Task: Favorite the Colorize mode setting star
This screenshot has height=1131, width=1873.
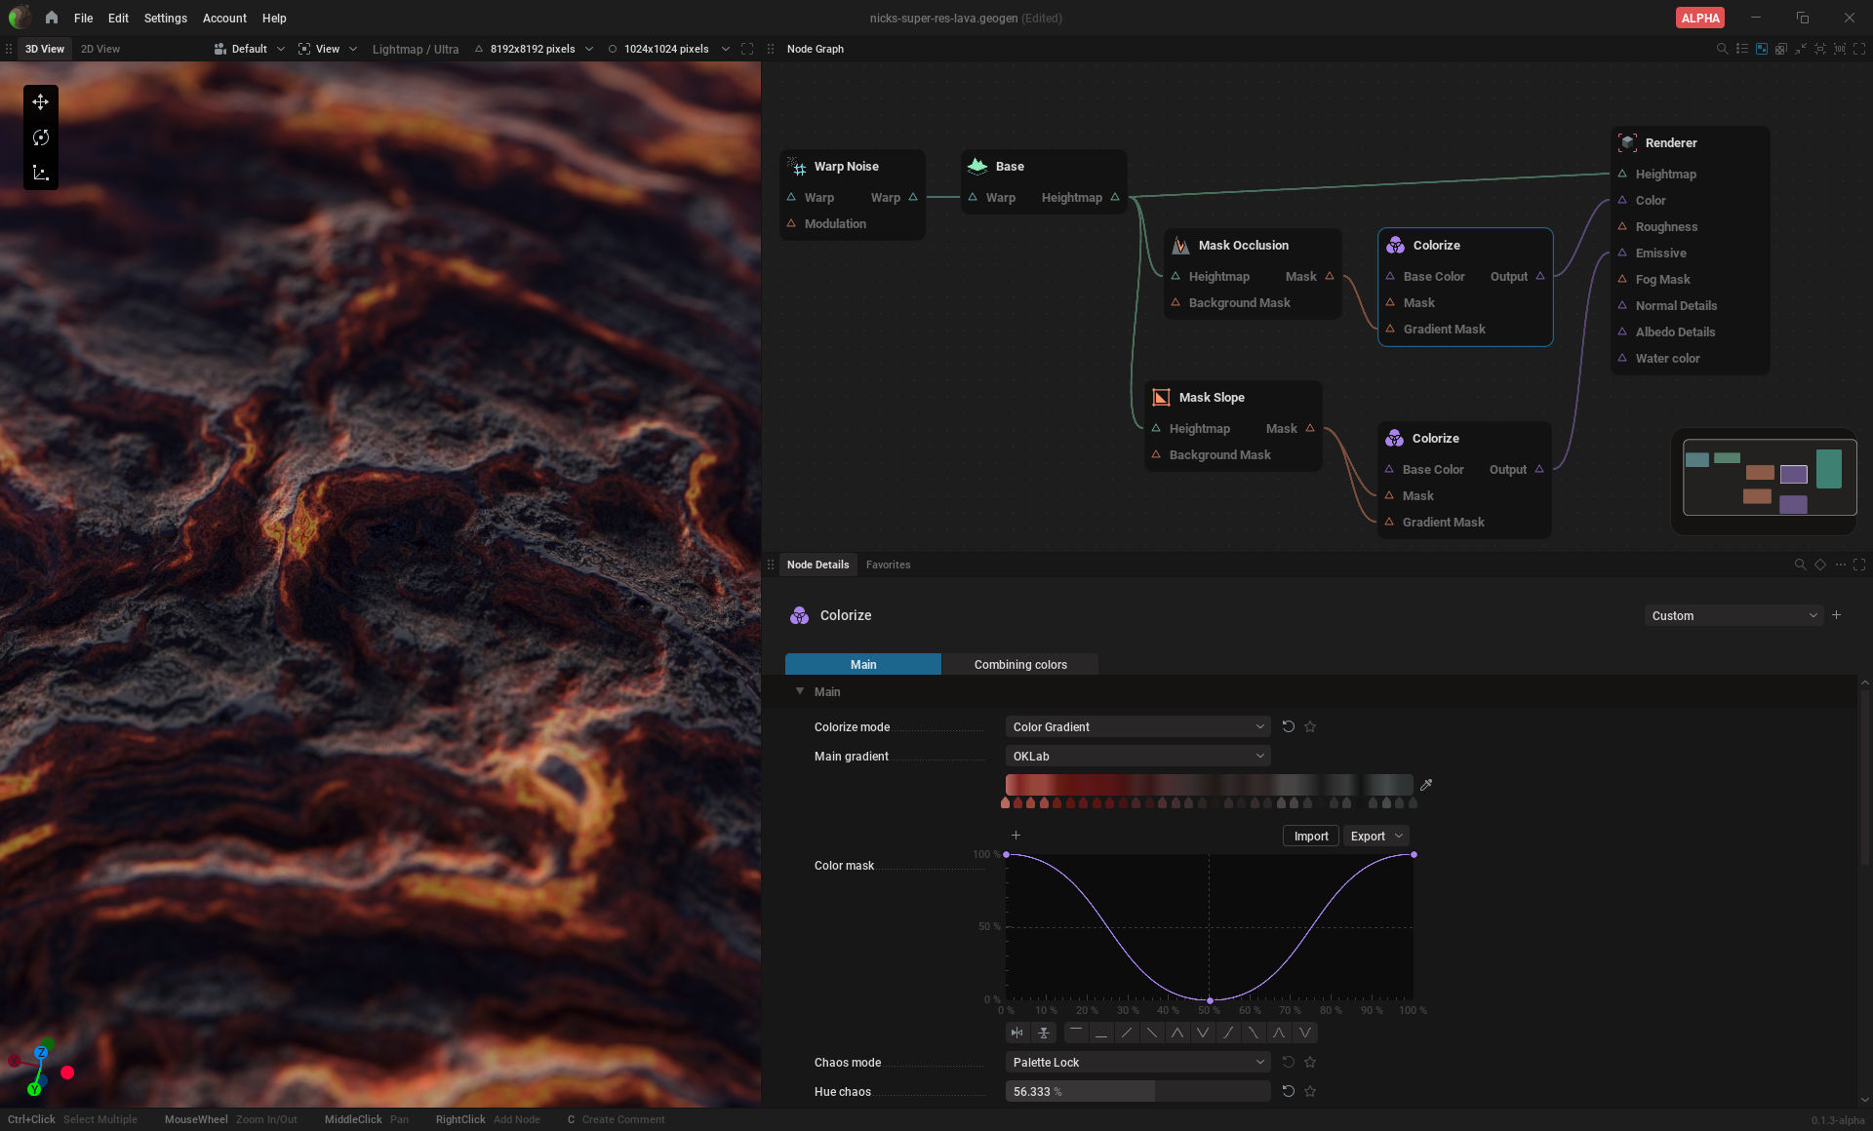Action: coord(1310,726)
